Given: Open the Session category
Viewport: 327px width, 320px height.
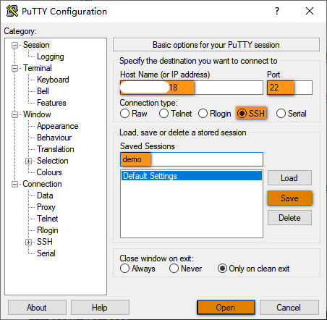Looking at the screenshot, I should tap(36, 45).
